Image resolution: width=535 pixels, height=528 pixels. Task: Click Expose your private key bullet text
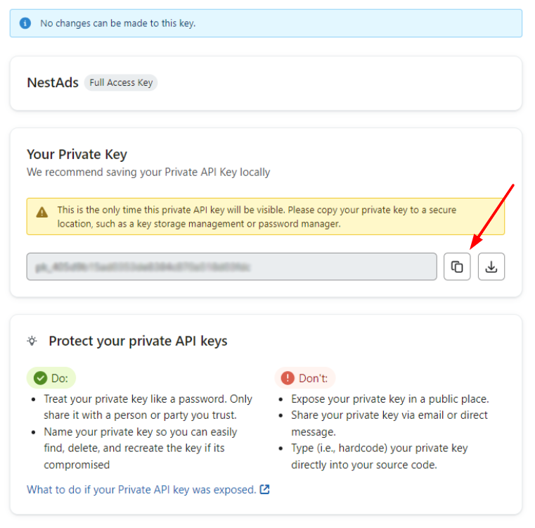click(x=390, y=399)
